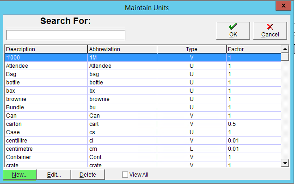Click the 0.5 factor of carton
Image resolution: width=295 pixels, height=184 pixels.
(254, 124)
